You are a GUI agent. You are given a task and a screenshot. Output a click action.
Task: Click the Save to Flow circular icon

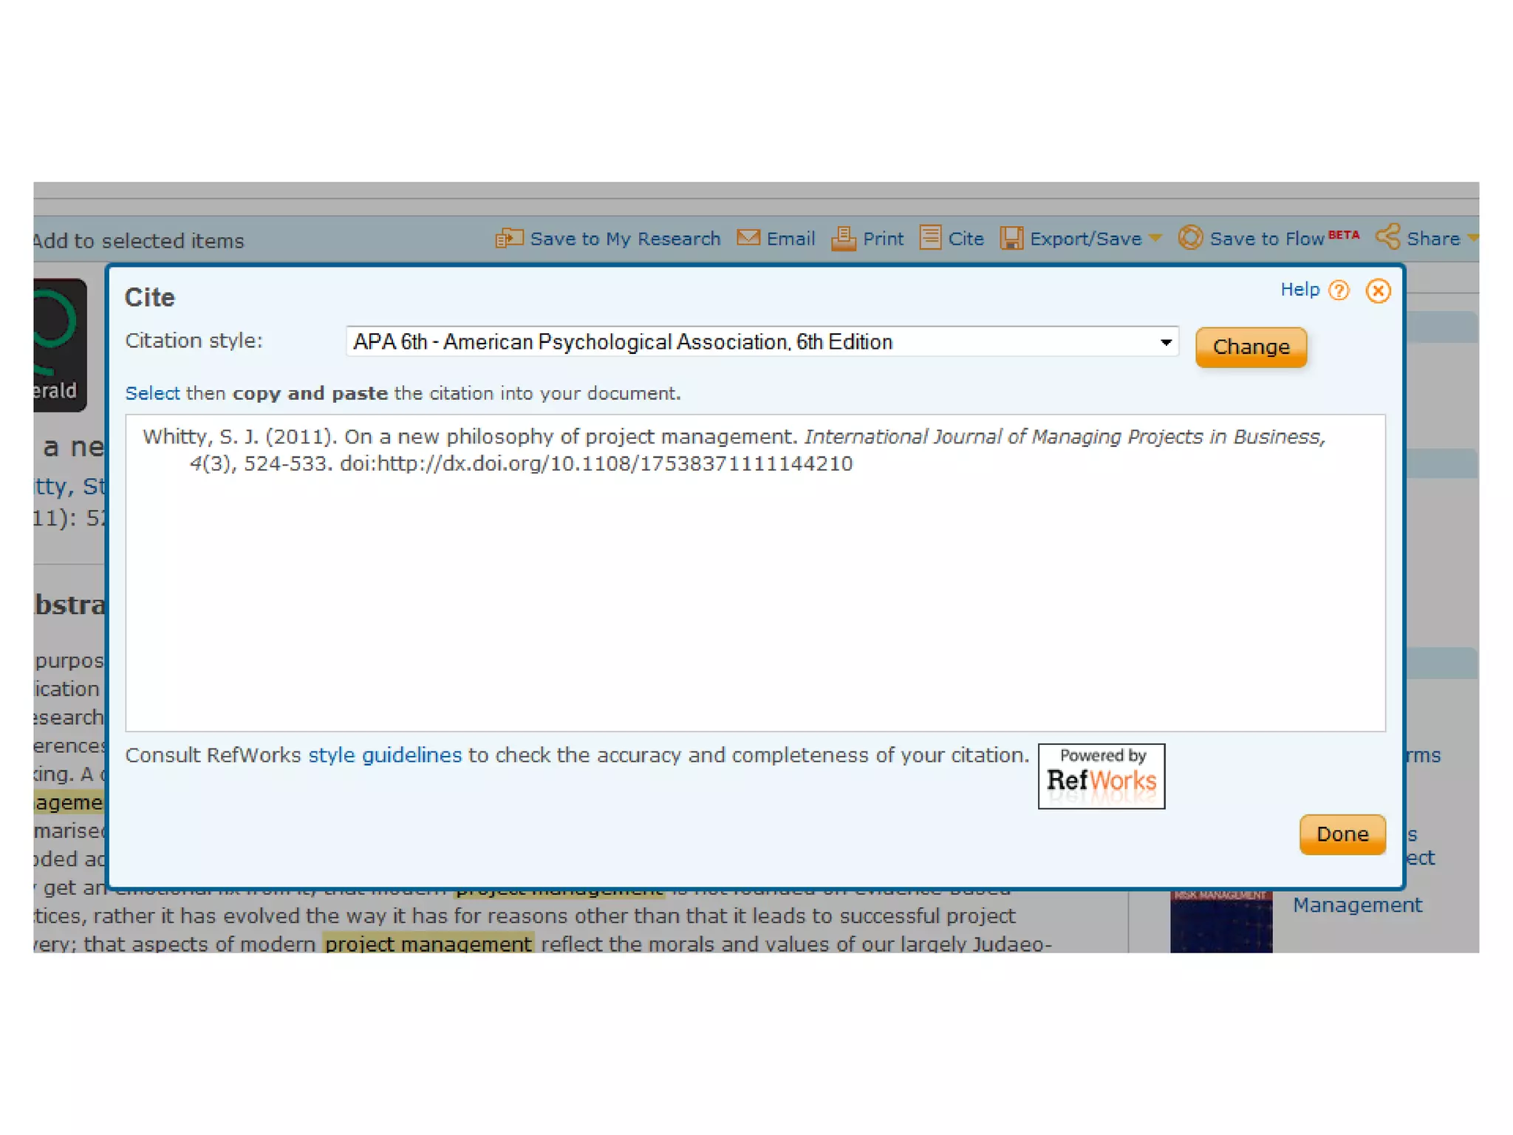(x=1190, y=237)
